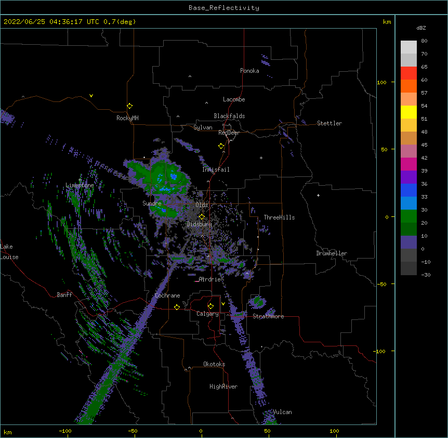Click the RedDeer city label

[x=229, y=133]
